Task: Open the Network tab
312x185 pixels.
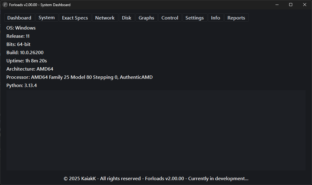Action: [105, 18]
